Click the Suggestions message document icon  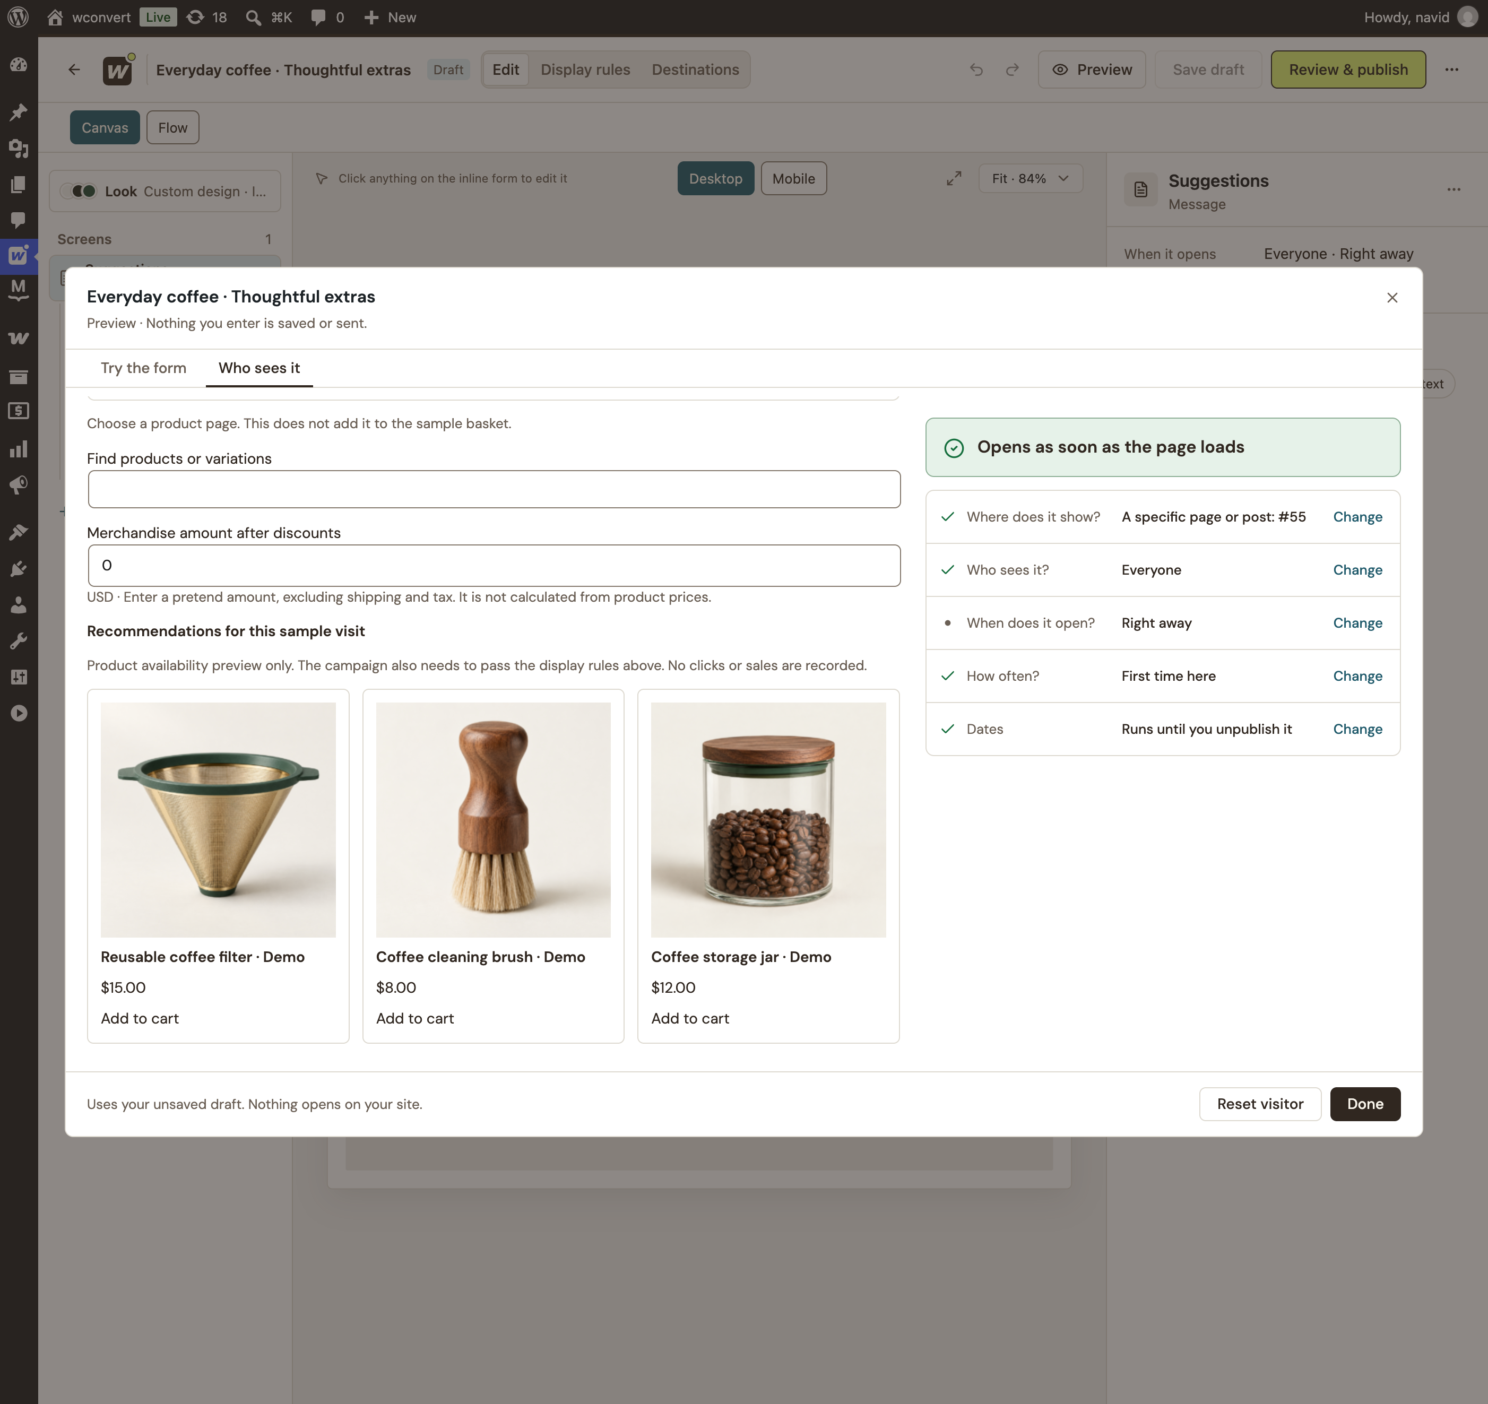(1140, 190)
